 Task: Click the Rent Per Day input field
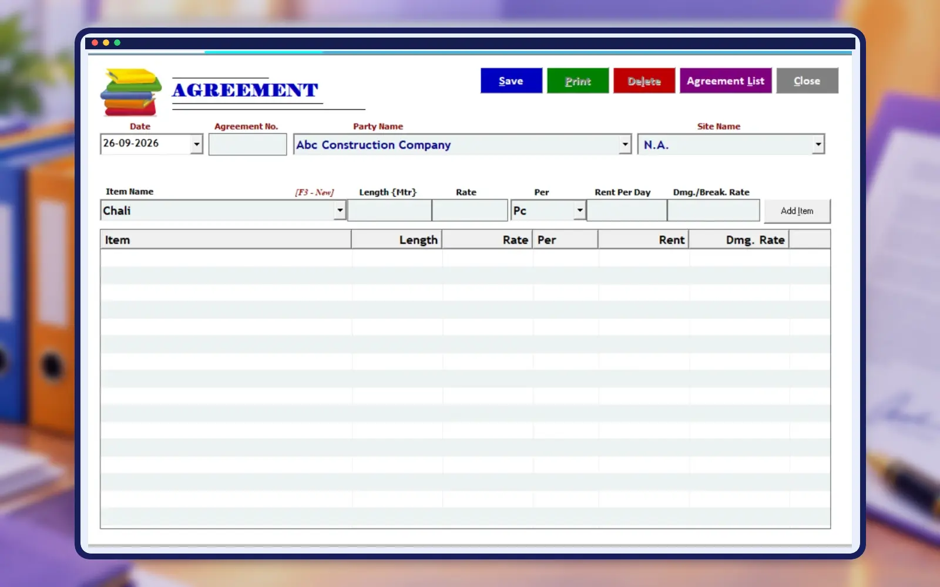[626, 210]
